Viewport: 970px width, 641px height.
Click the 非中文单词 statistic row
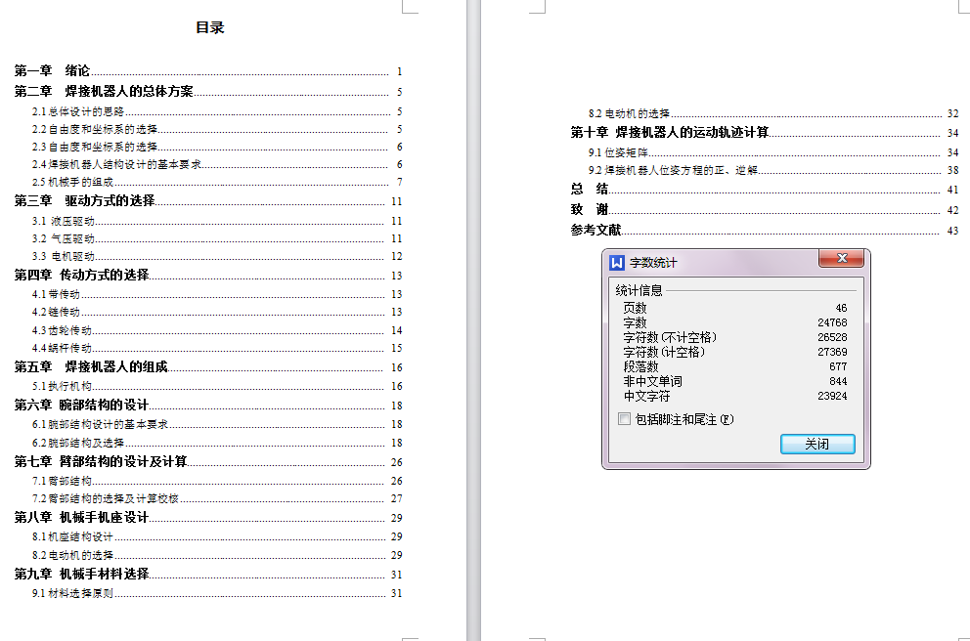tap(735, 381)
